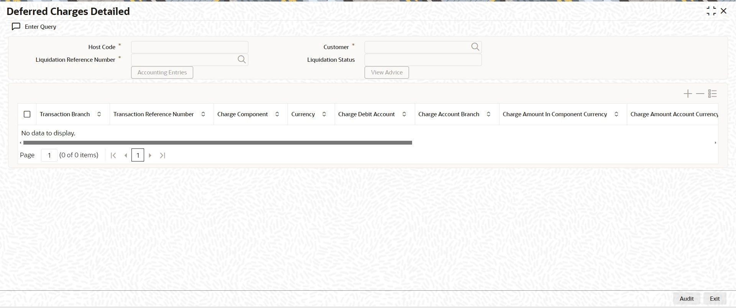
Task: Click the View Advice button
Action: [x=387, y=72]
